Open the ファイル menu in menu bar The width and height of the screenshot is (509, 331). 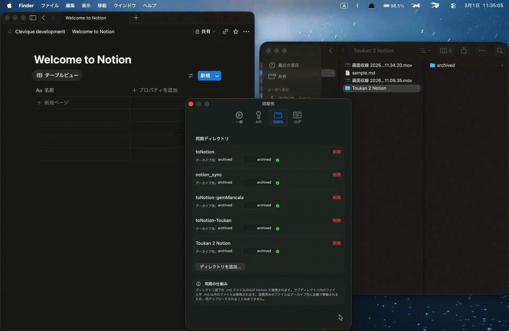(x=50, y=6)
